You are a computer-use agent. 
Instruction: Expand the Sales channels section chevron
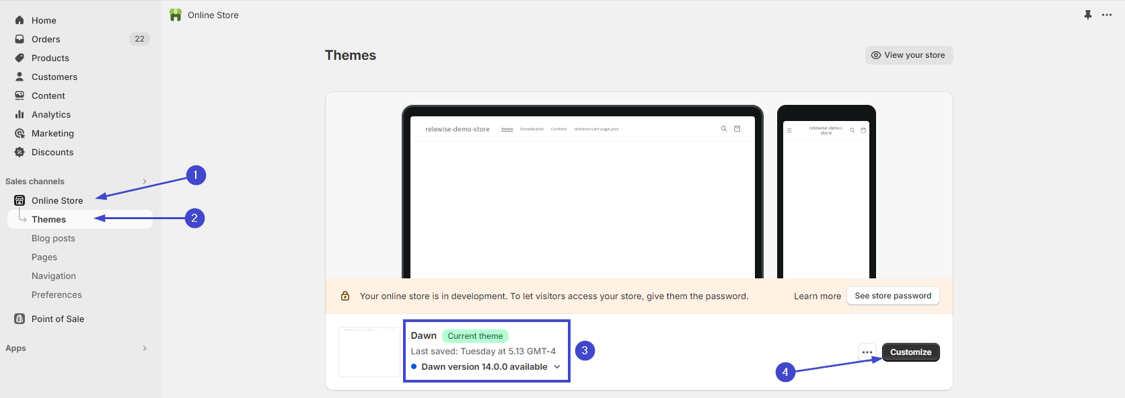pyautogui.click(x=145, y=182)
